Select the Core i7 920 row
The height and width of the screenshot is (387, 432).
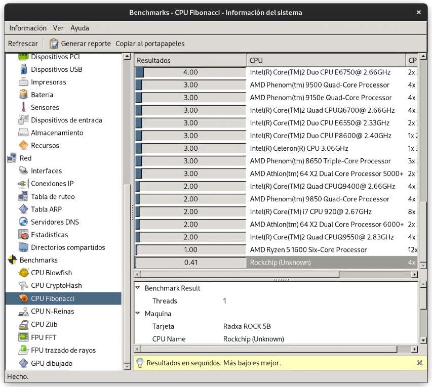click(276, 211)
